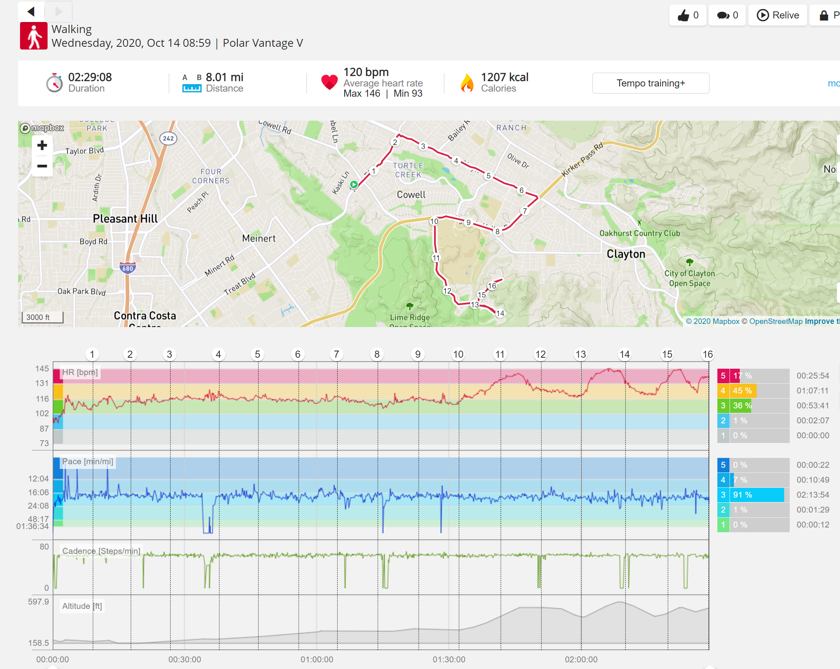Like this training with the thumbs up
The image size is (840, 669).
[x=688, y=15]
